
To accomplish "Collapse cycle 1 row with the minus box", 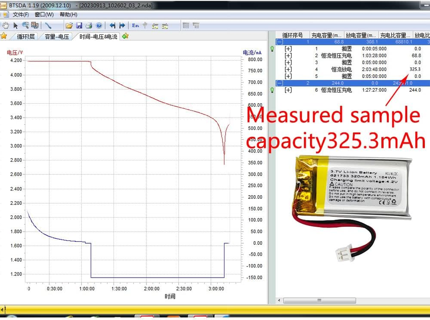I will (x=280, y=42).
